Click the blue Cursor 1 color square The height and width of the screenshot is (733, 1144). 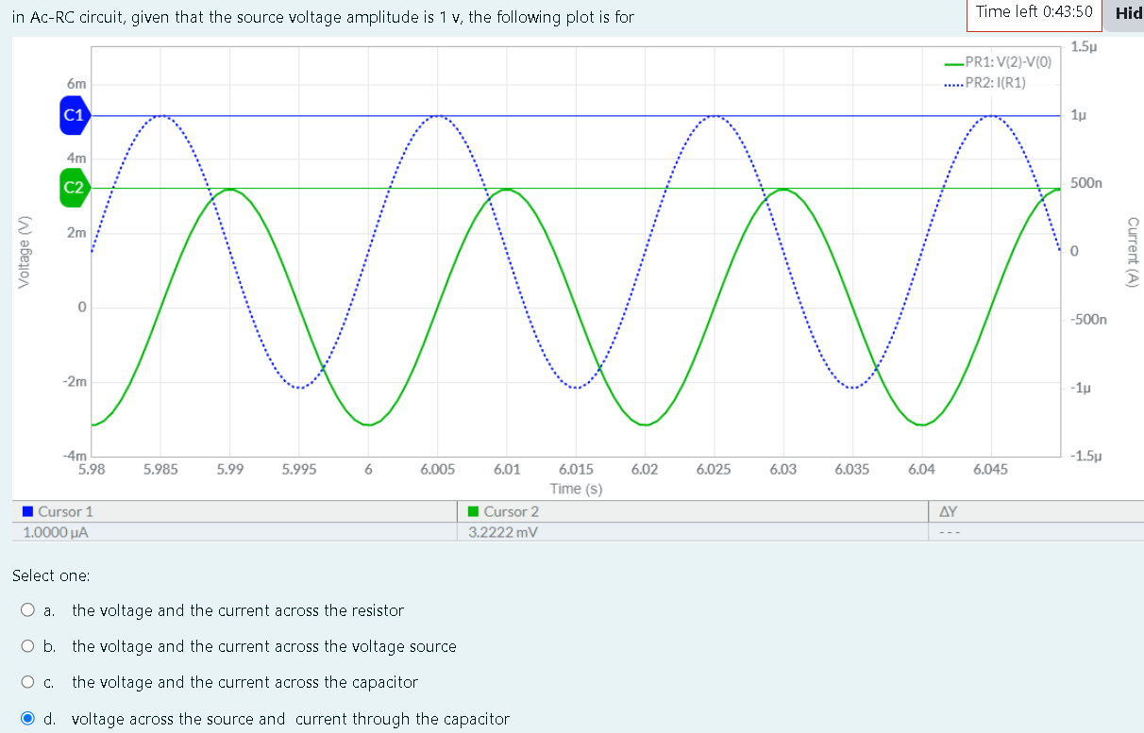(27, 510)
